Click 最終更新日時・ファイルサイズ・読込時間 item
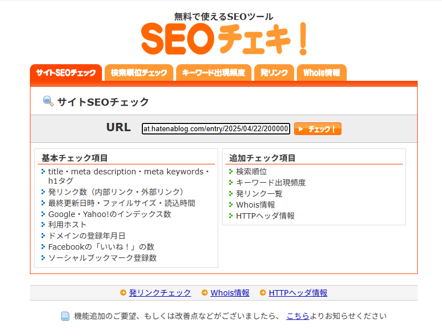 122,203
